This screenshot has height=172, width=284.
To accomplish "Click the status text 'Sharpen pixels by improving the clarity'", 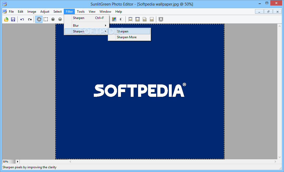I will click(30, 167).
